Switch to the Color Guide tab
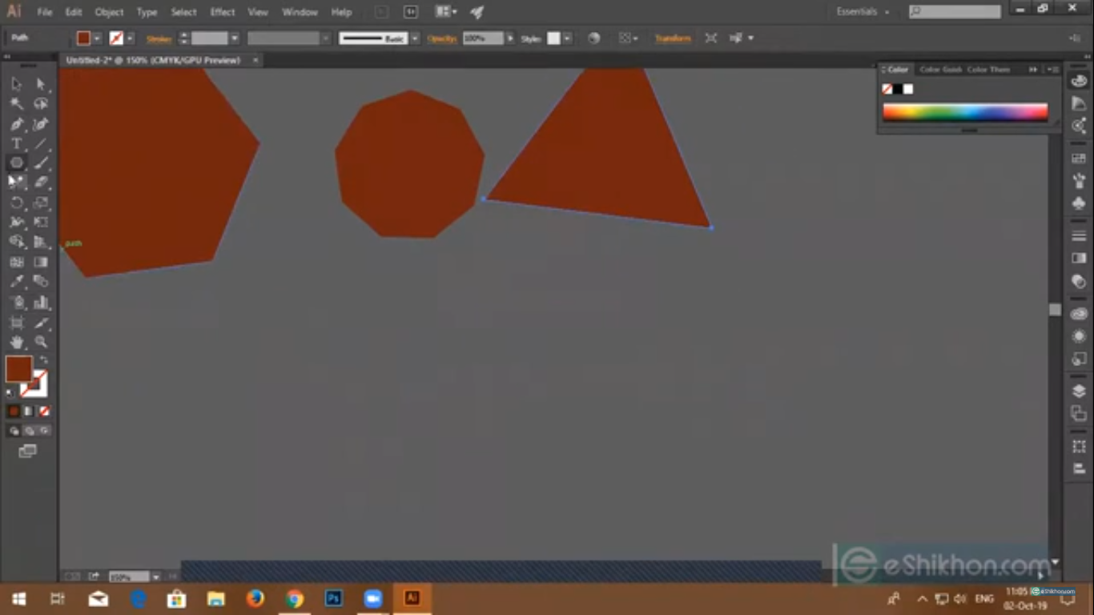 (x=941, y=70)
